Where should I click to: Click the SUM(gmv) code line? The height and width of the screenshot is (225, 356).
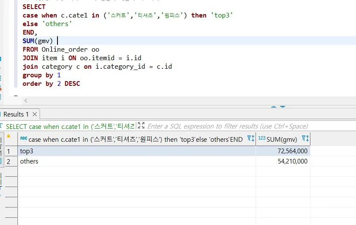38,41
